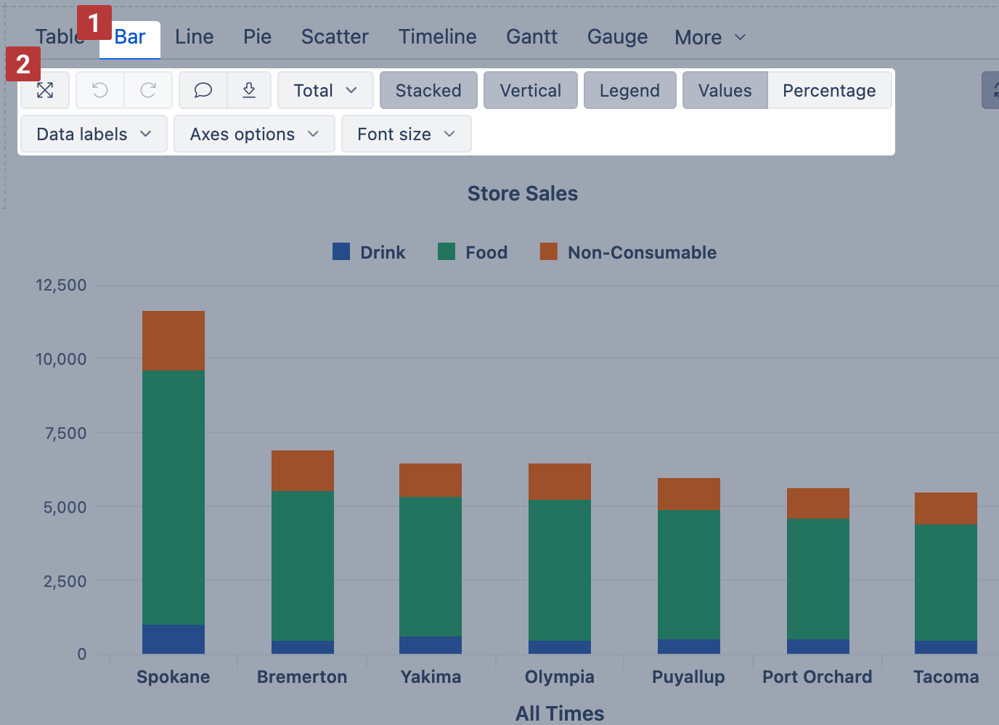This screenshot has height=725, width=999.
Task: Click the Drink legend color swatch
Action: (x=341, y=252)
